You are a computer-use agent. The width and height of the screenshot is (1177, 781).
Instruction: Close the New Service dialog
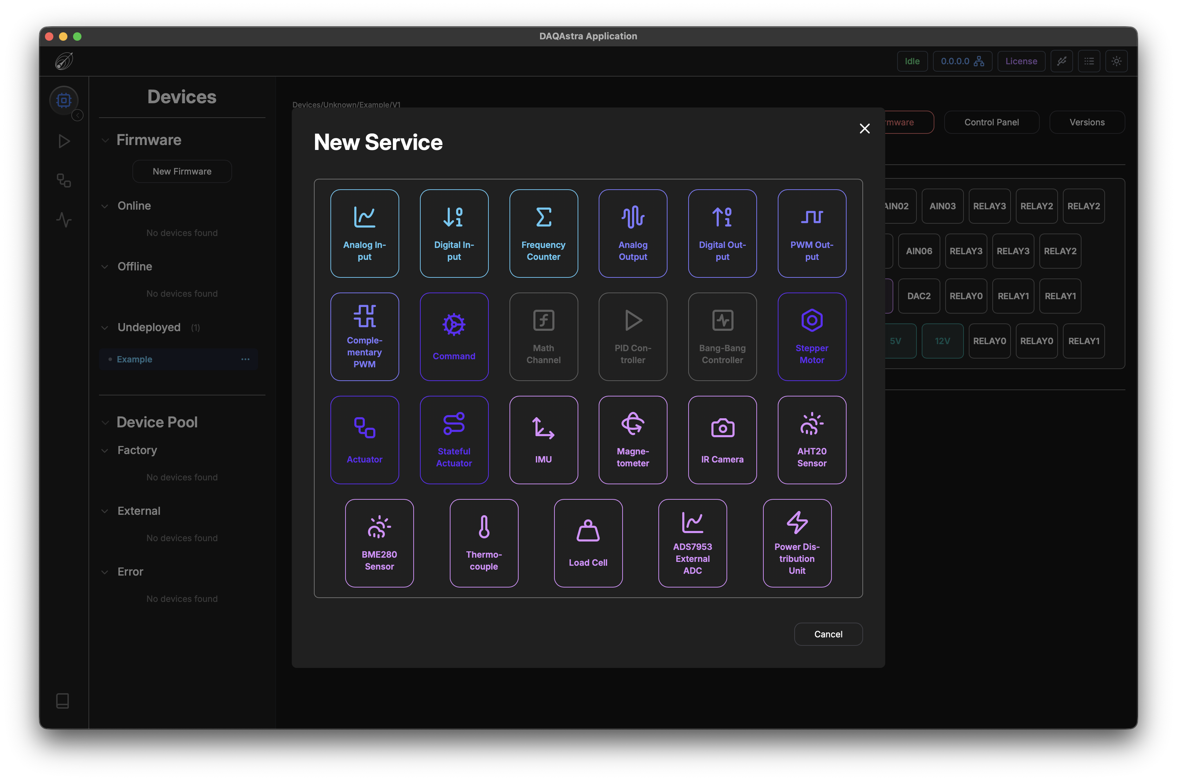click(864, 129)
